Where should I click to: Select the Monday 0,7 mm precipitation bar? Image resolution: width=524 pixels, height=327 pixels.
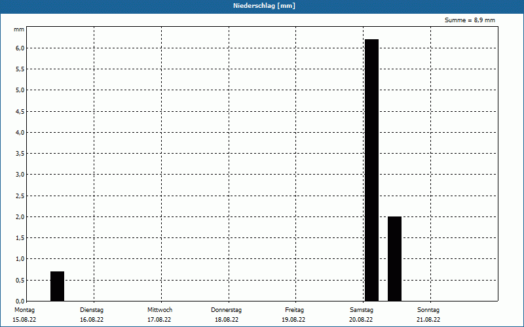click(58, 286)
